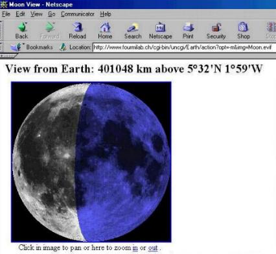
Task: Open the Communicator menu
Action: tap(78, 14)
